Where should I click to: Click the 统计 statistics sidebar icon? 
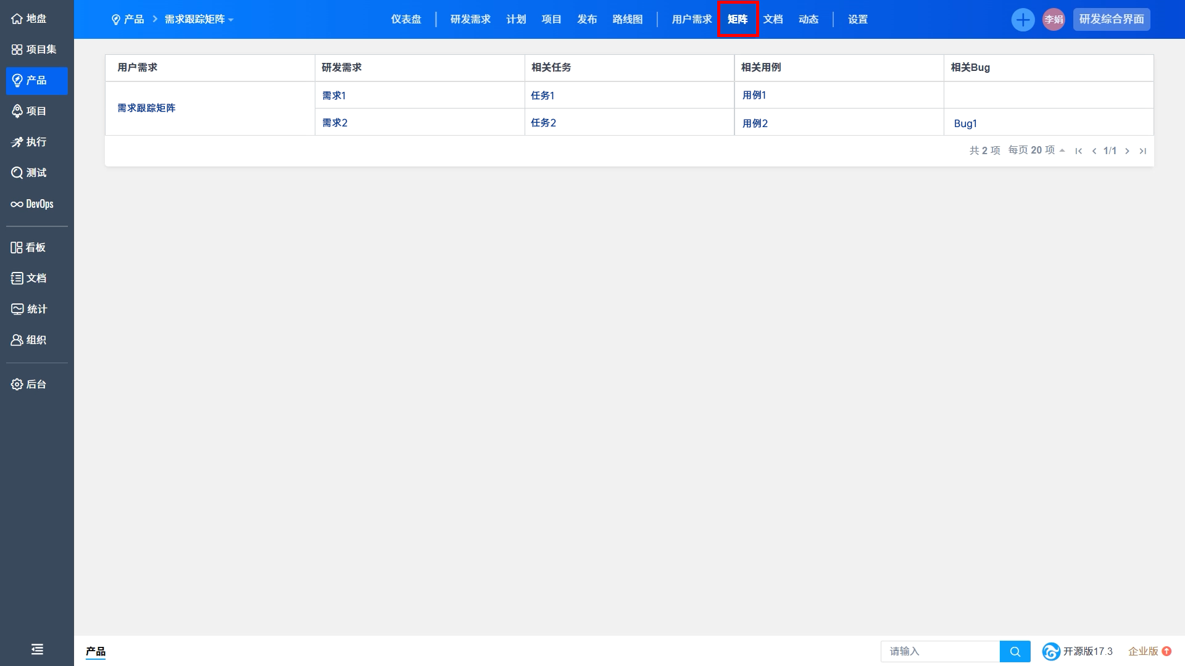click(x=17, y=310)
